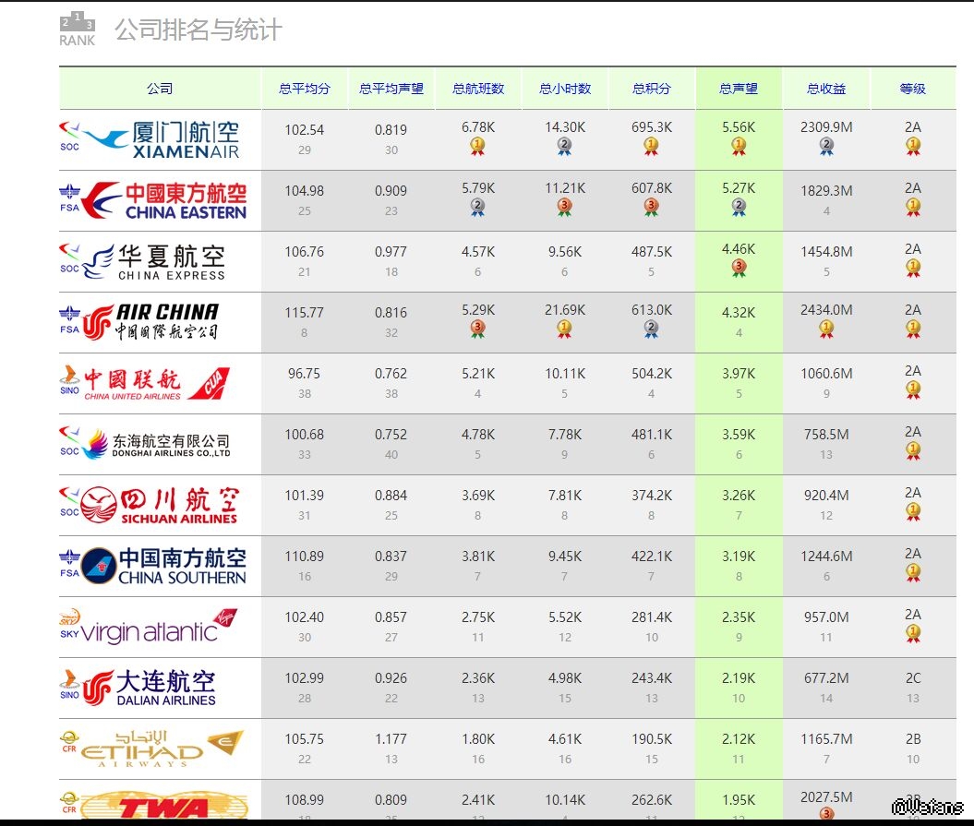Click bronze medal under China Express 4.46K

(x=739, y=269)
